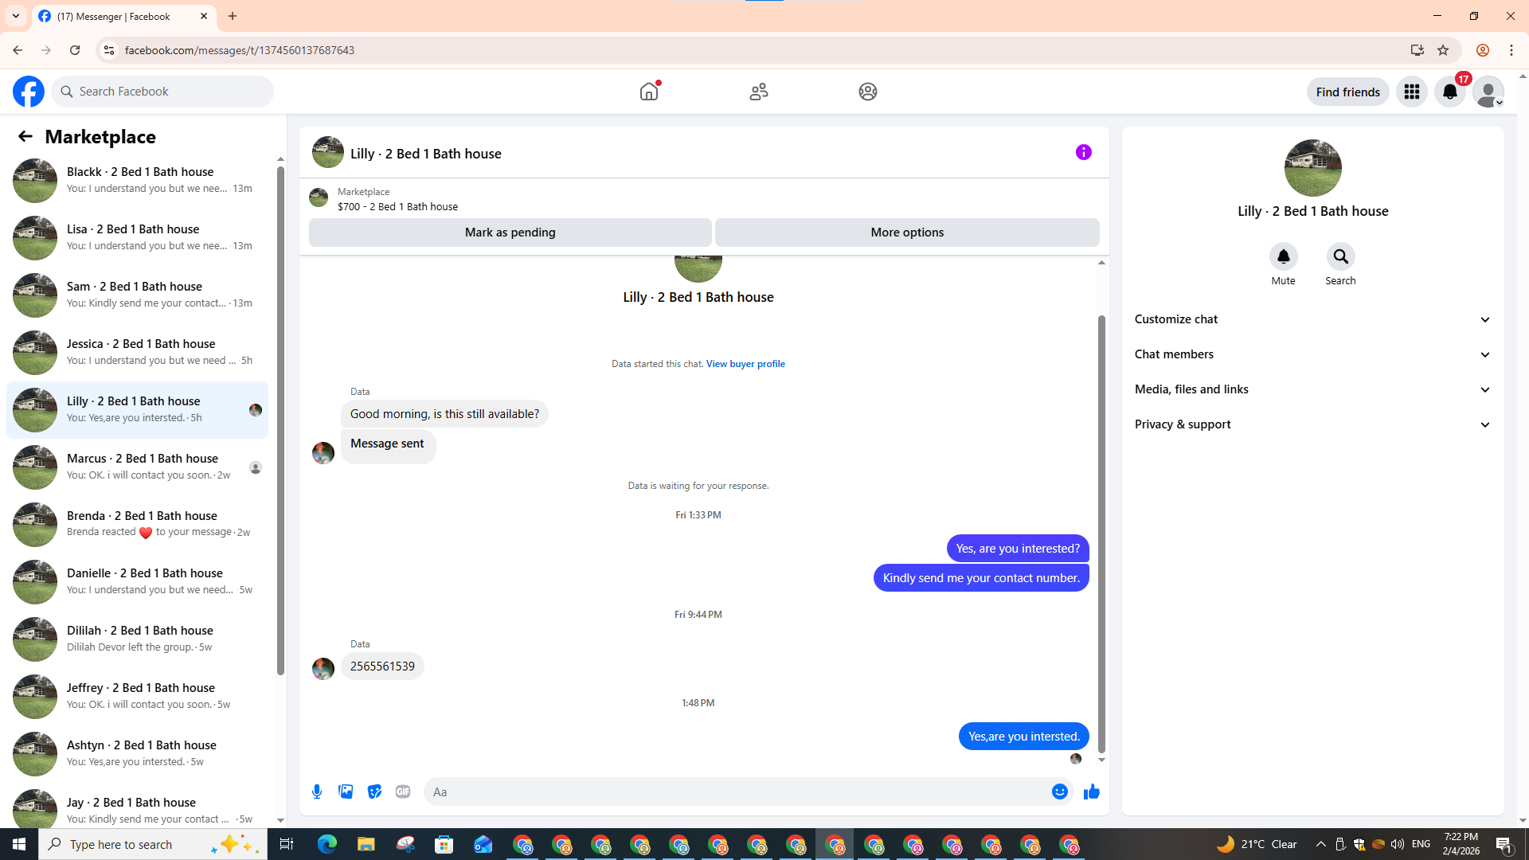1529x860 pixels.
Task: Open the sticker picker icon
Action: pos(374,792)
